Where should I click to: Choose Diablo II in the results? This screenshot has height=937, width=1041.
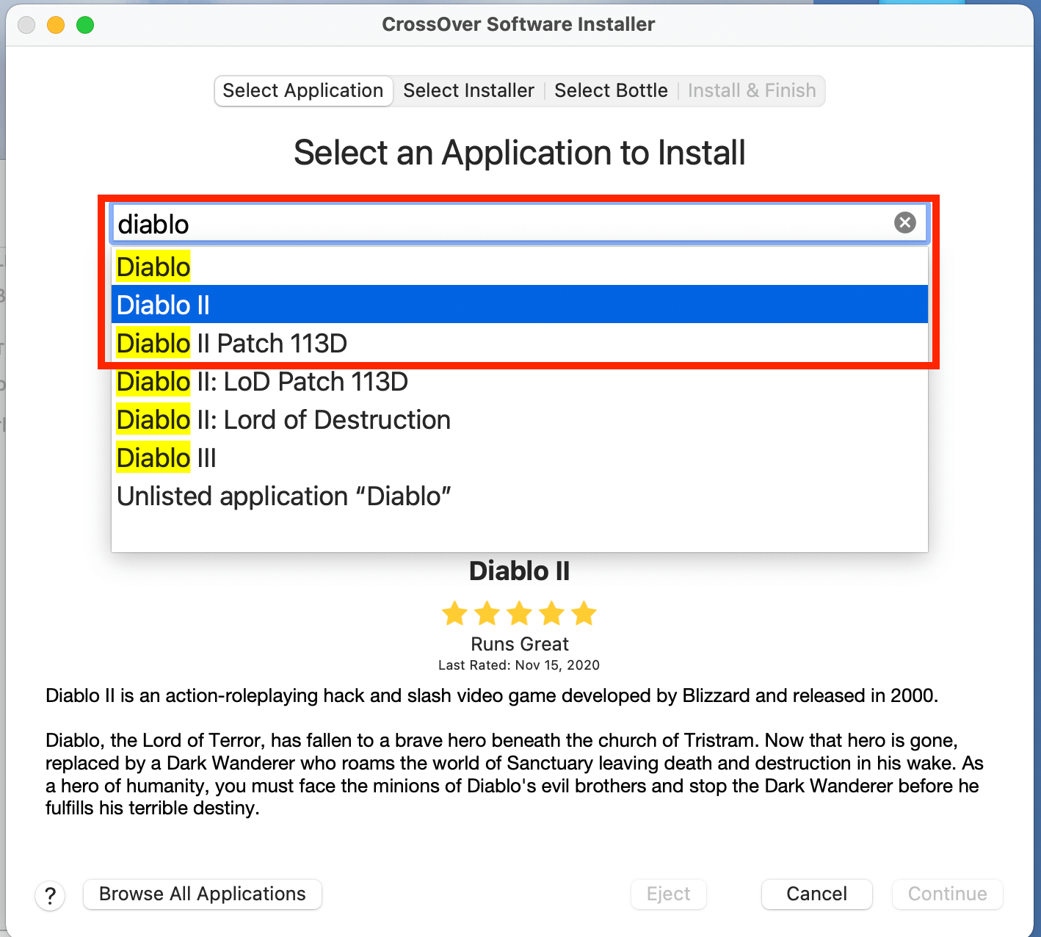(x=520, y=304)
